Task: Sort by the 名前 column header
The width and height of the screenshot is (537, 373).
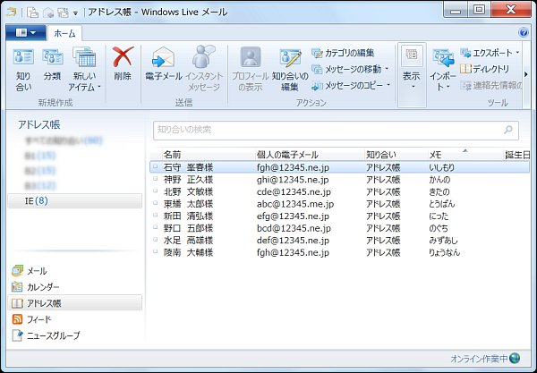Action: coord(208,155)
